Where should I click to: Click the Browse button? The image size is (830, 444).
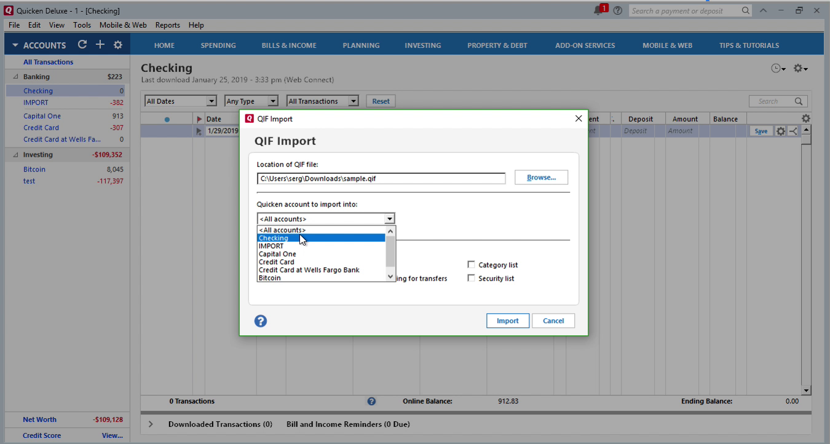(x=541, y=177)
